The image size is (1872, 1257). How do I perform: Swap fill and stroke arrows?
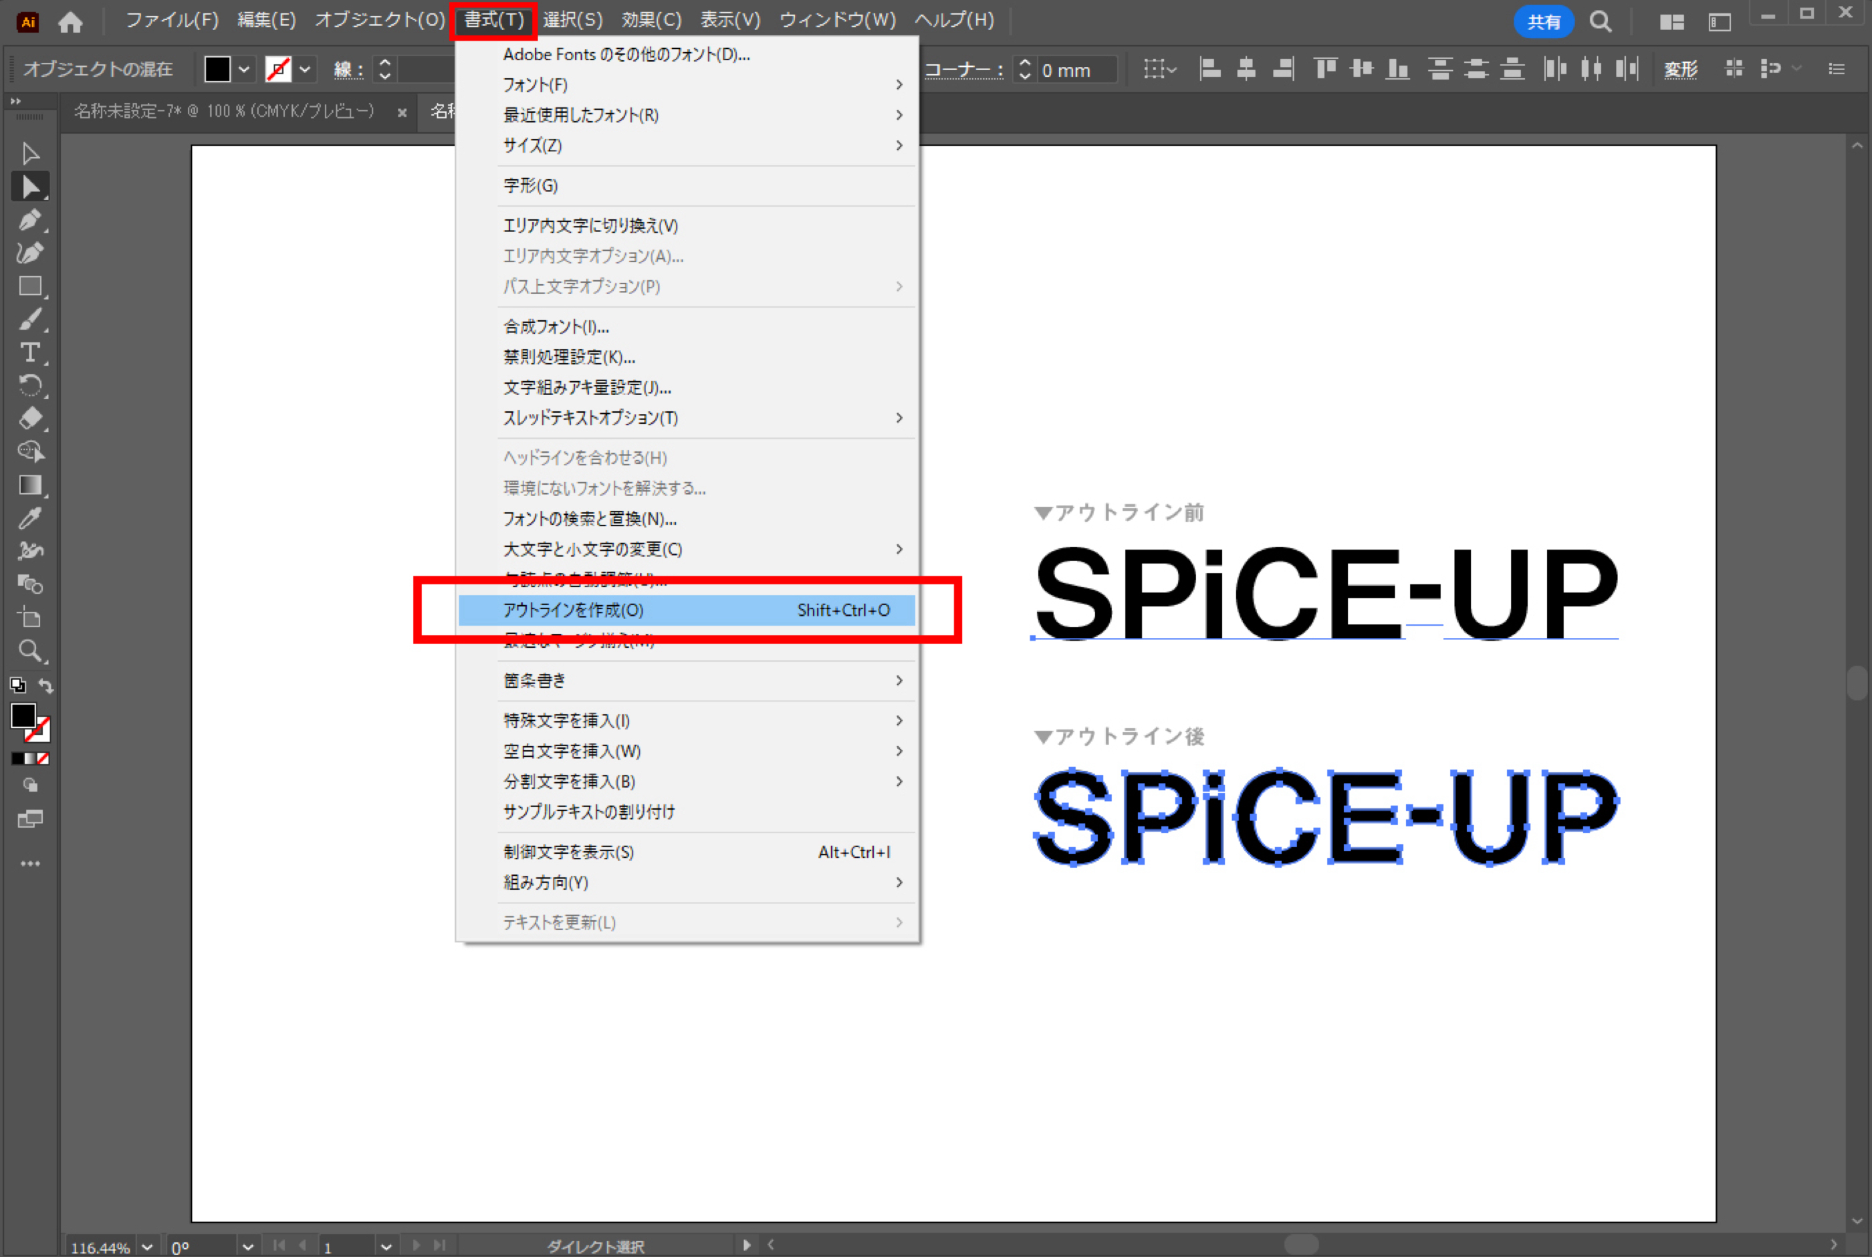click(45, 686)
